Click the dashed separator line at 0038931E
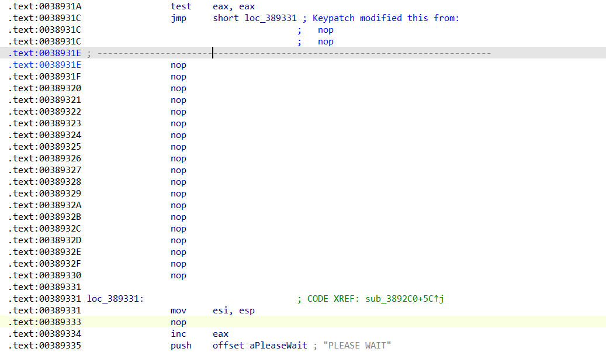The image size is (606, 352). pos(292,53)
